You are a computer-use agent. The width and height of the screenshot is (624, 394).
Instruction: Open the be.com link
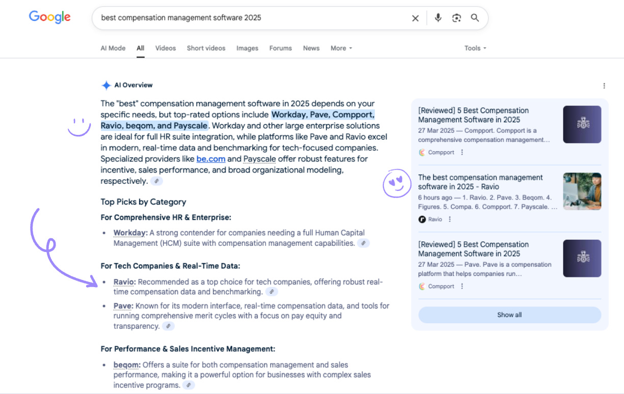(211, 159)
